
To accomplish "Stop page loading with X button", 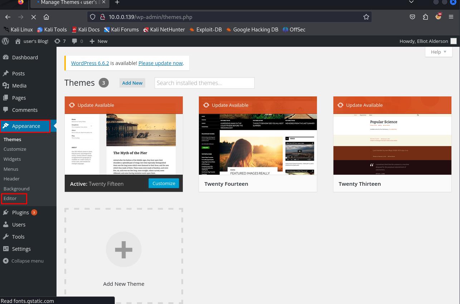I will click(x=33, y=17).
